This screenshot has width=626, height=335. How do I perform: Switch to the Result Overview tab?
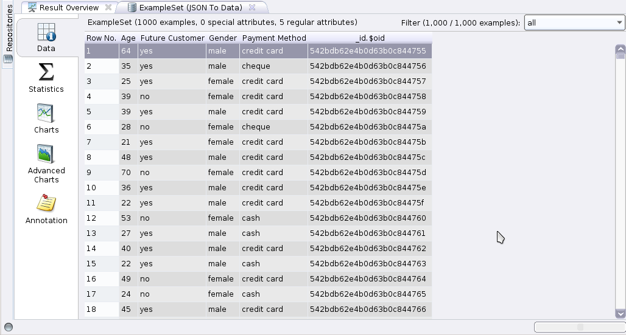coord(68,8)
